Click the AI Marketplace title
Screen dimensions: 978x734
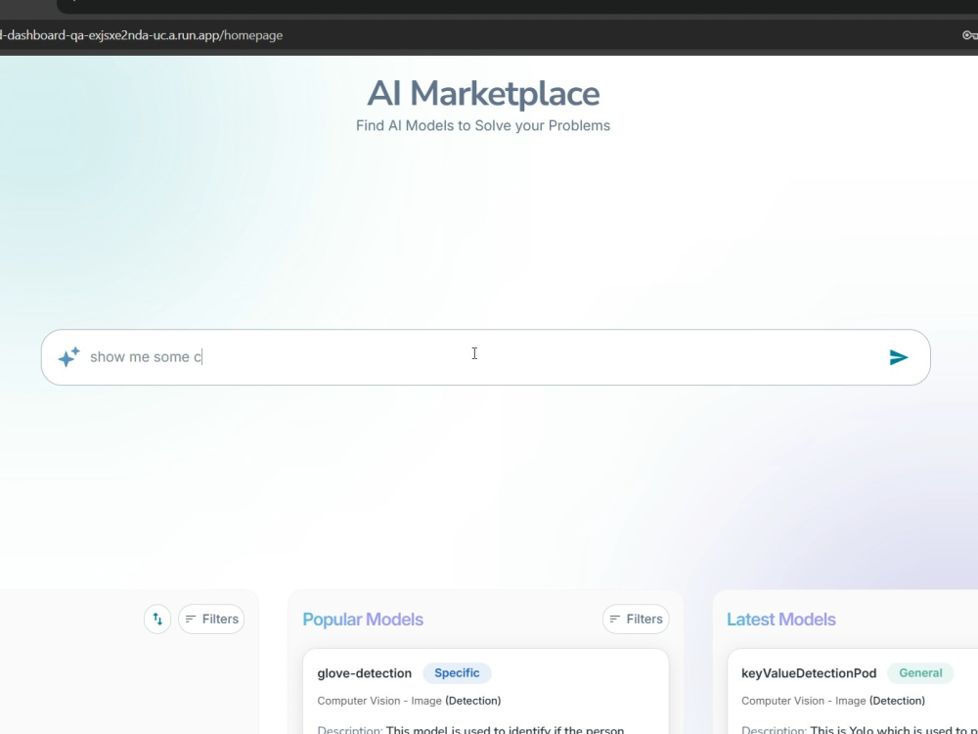pos(483,94)
